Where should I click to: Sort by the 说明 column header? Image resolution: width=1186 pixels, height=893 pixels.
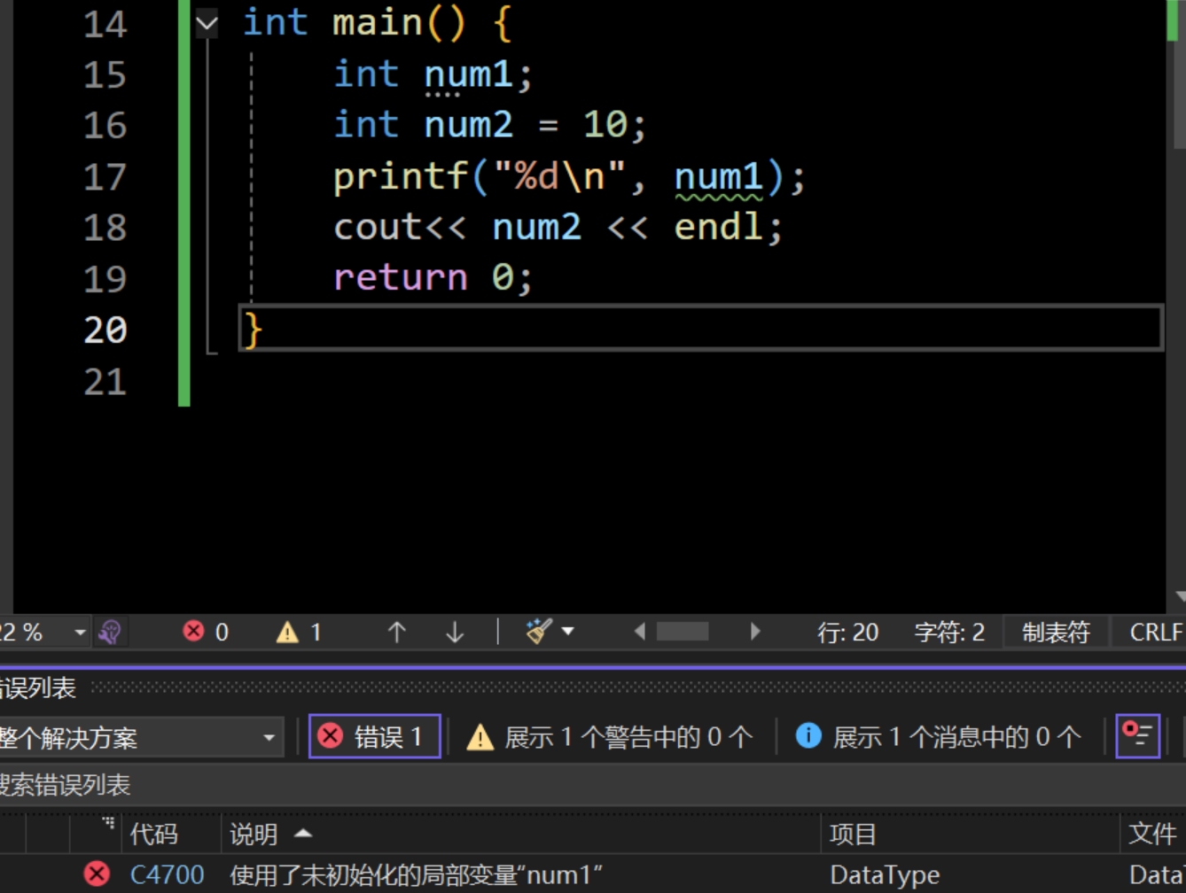[x=521, y=834]
